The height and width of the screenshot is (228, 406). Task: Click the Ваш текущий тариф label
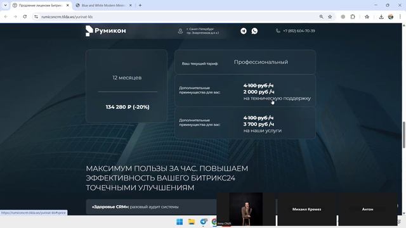pyautogui.click(x=200, y=63)
